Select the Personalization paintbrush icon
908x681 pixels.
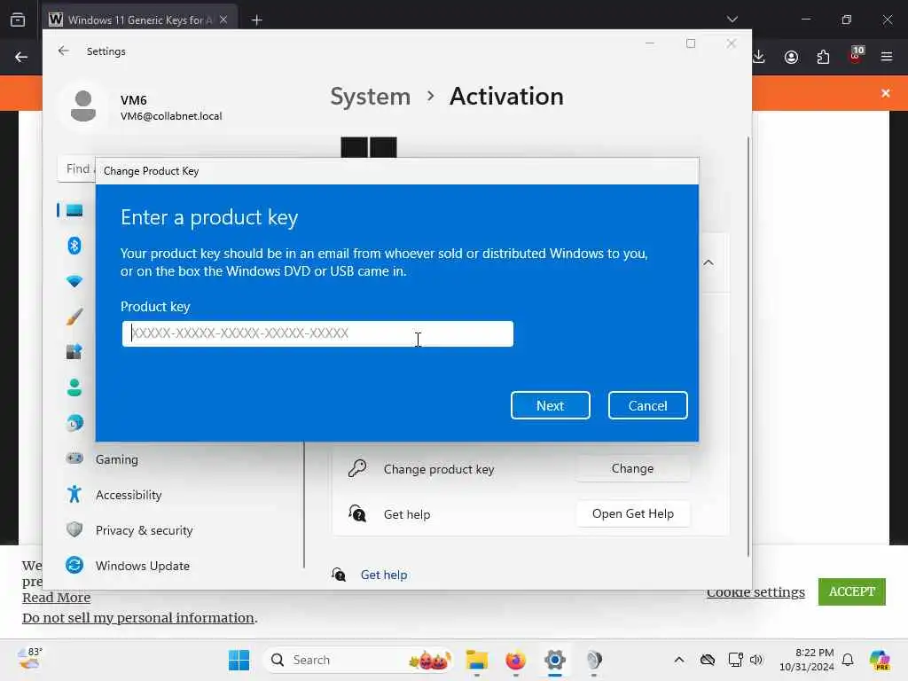pyautogui.click(x=74, y=317)
